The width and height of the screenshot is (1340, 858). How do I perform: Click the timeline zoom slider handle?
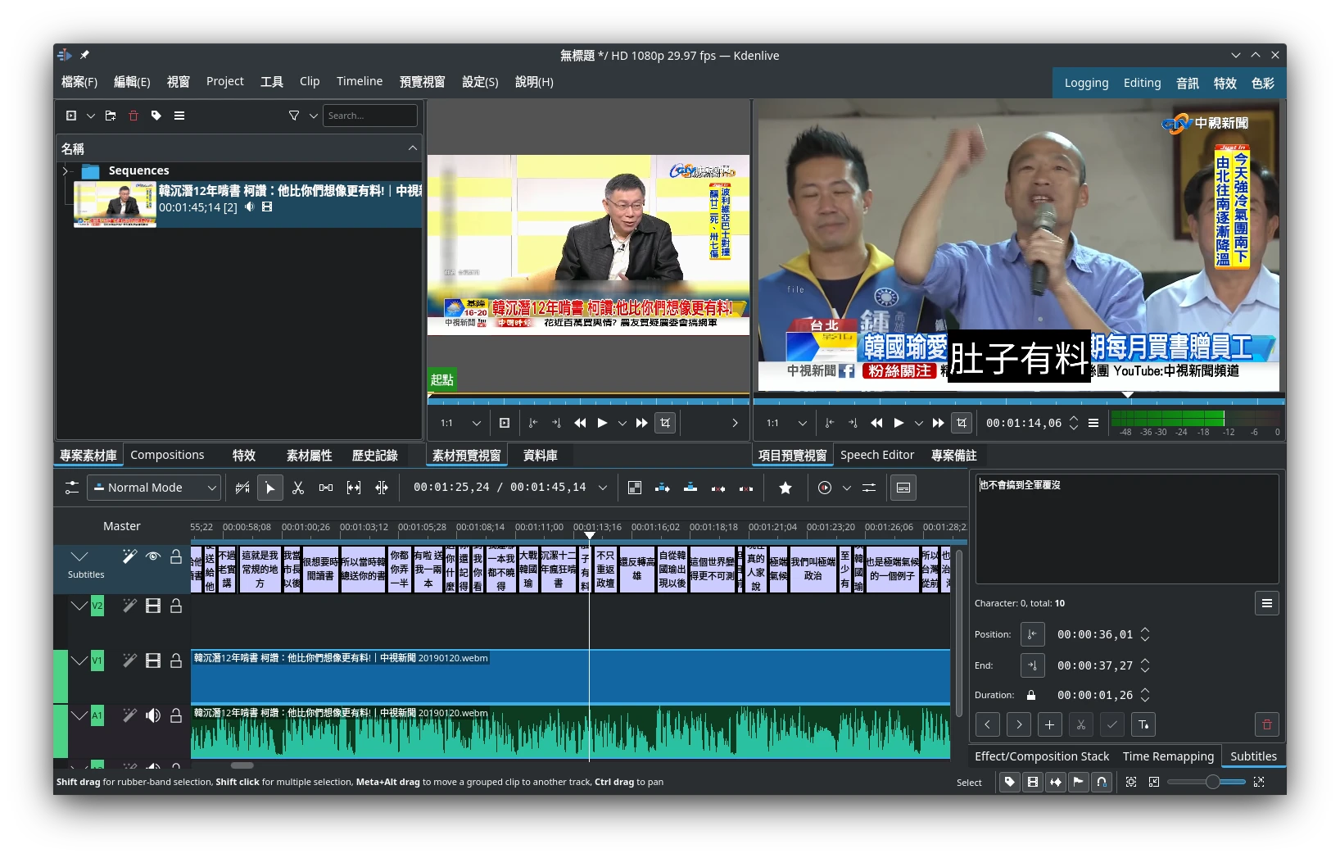(x=1212, y=782)
